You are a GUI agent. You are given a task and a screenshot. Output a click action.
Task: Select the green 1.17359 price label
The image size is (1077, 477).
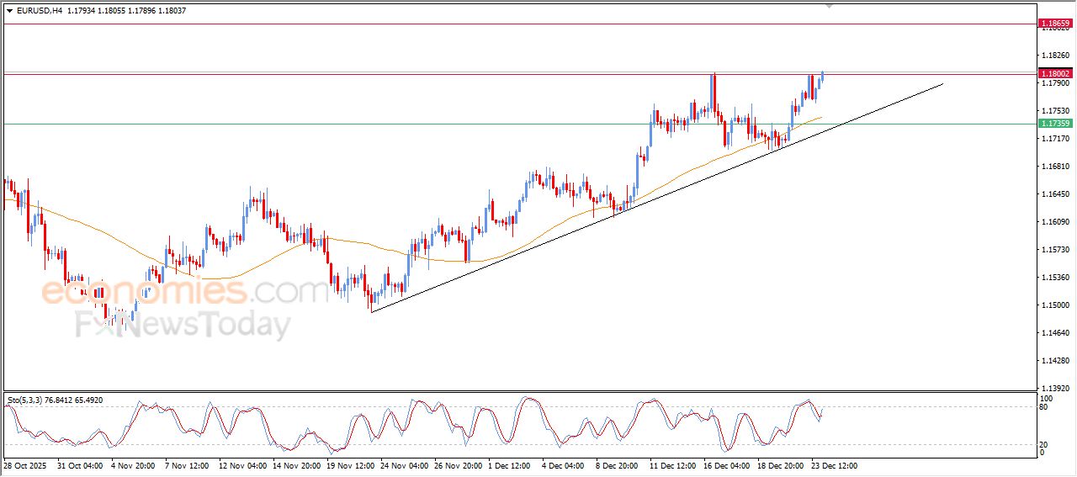pos(1055,124)
